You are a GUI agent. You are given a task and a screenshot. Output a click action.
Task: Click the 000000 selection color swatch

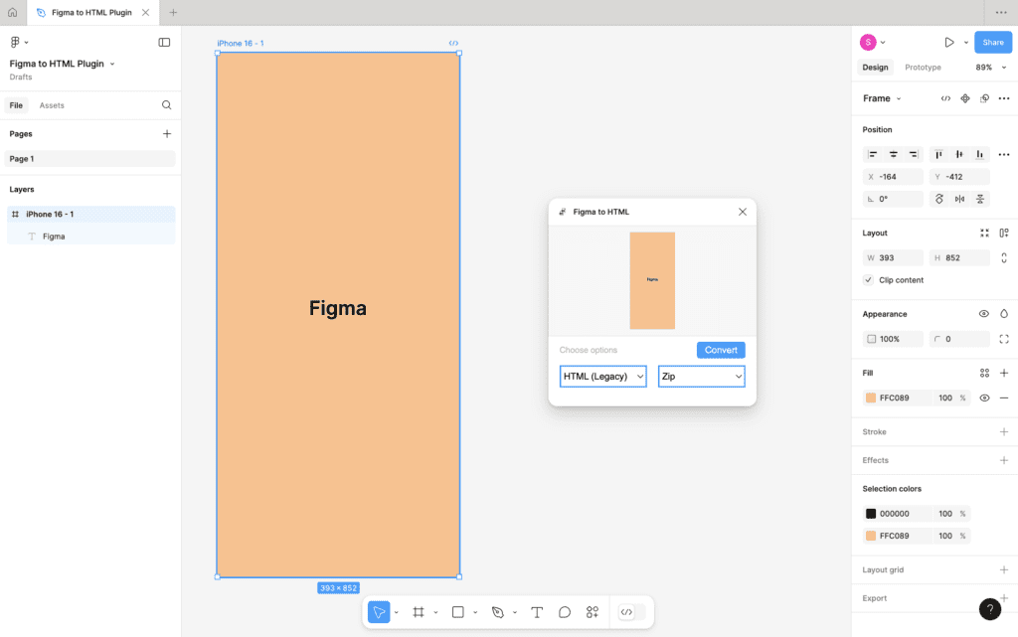click(871, 514)
